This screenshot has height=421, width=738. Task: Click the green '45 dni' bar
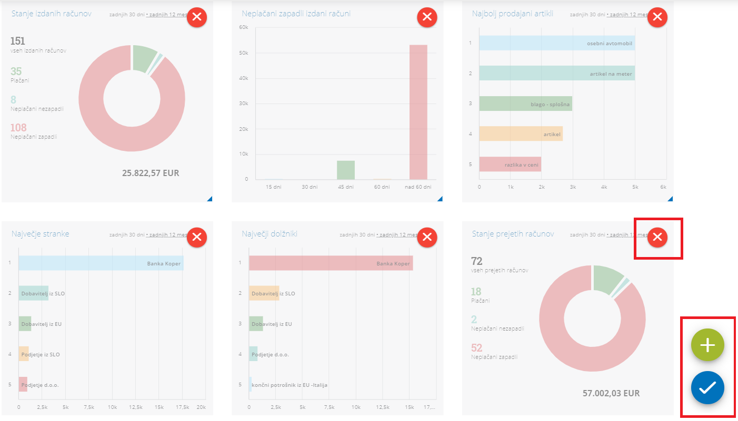[346, 170]
